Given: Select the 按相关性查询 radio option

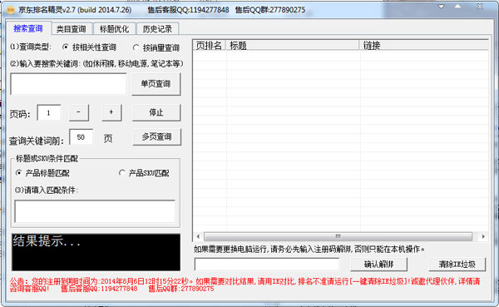Looking at the screenshot, I should coord(90,47).
